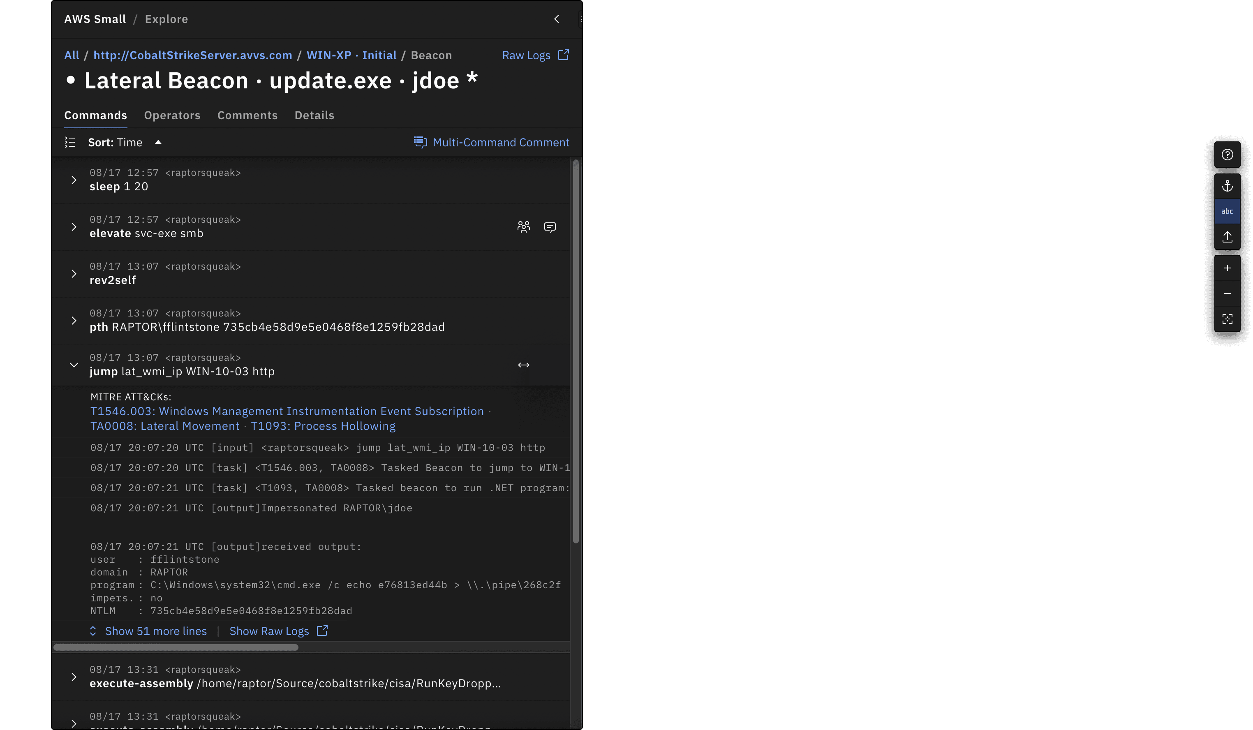Expand the pth RAPTOR\fflintstone command row

point(74,321)
